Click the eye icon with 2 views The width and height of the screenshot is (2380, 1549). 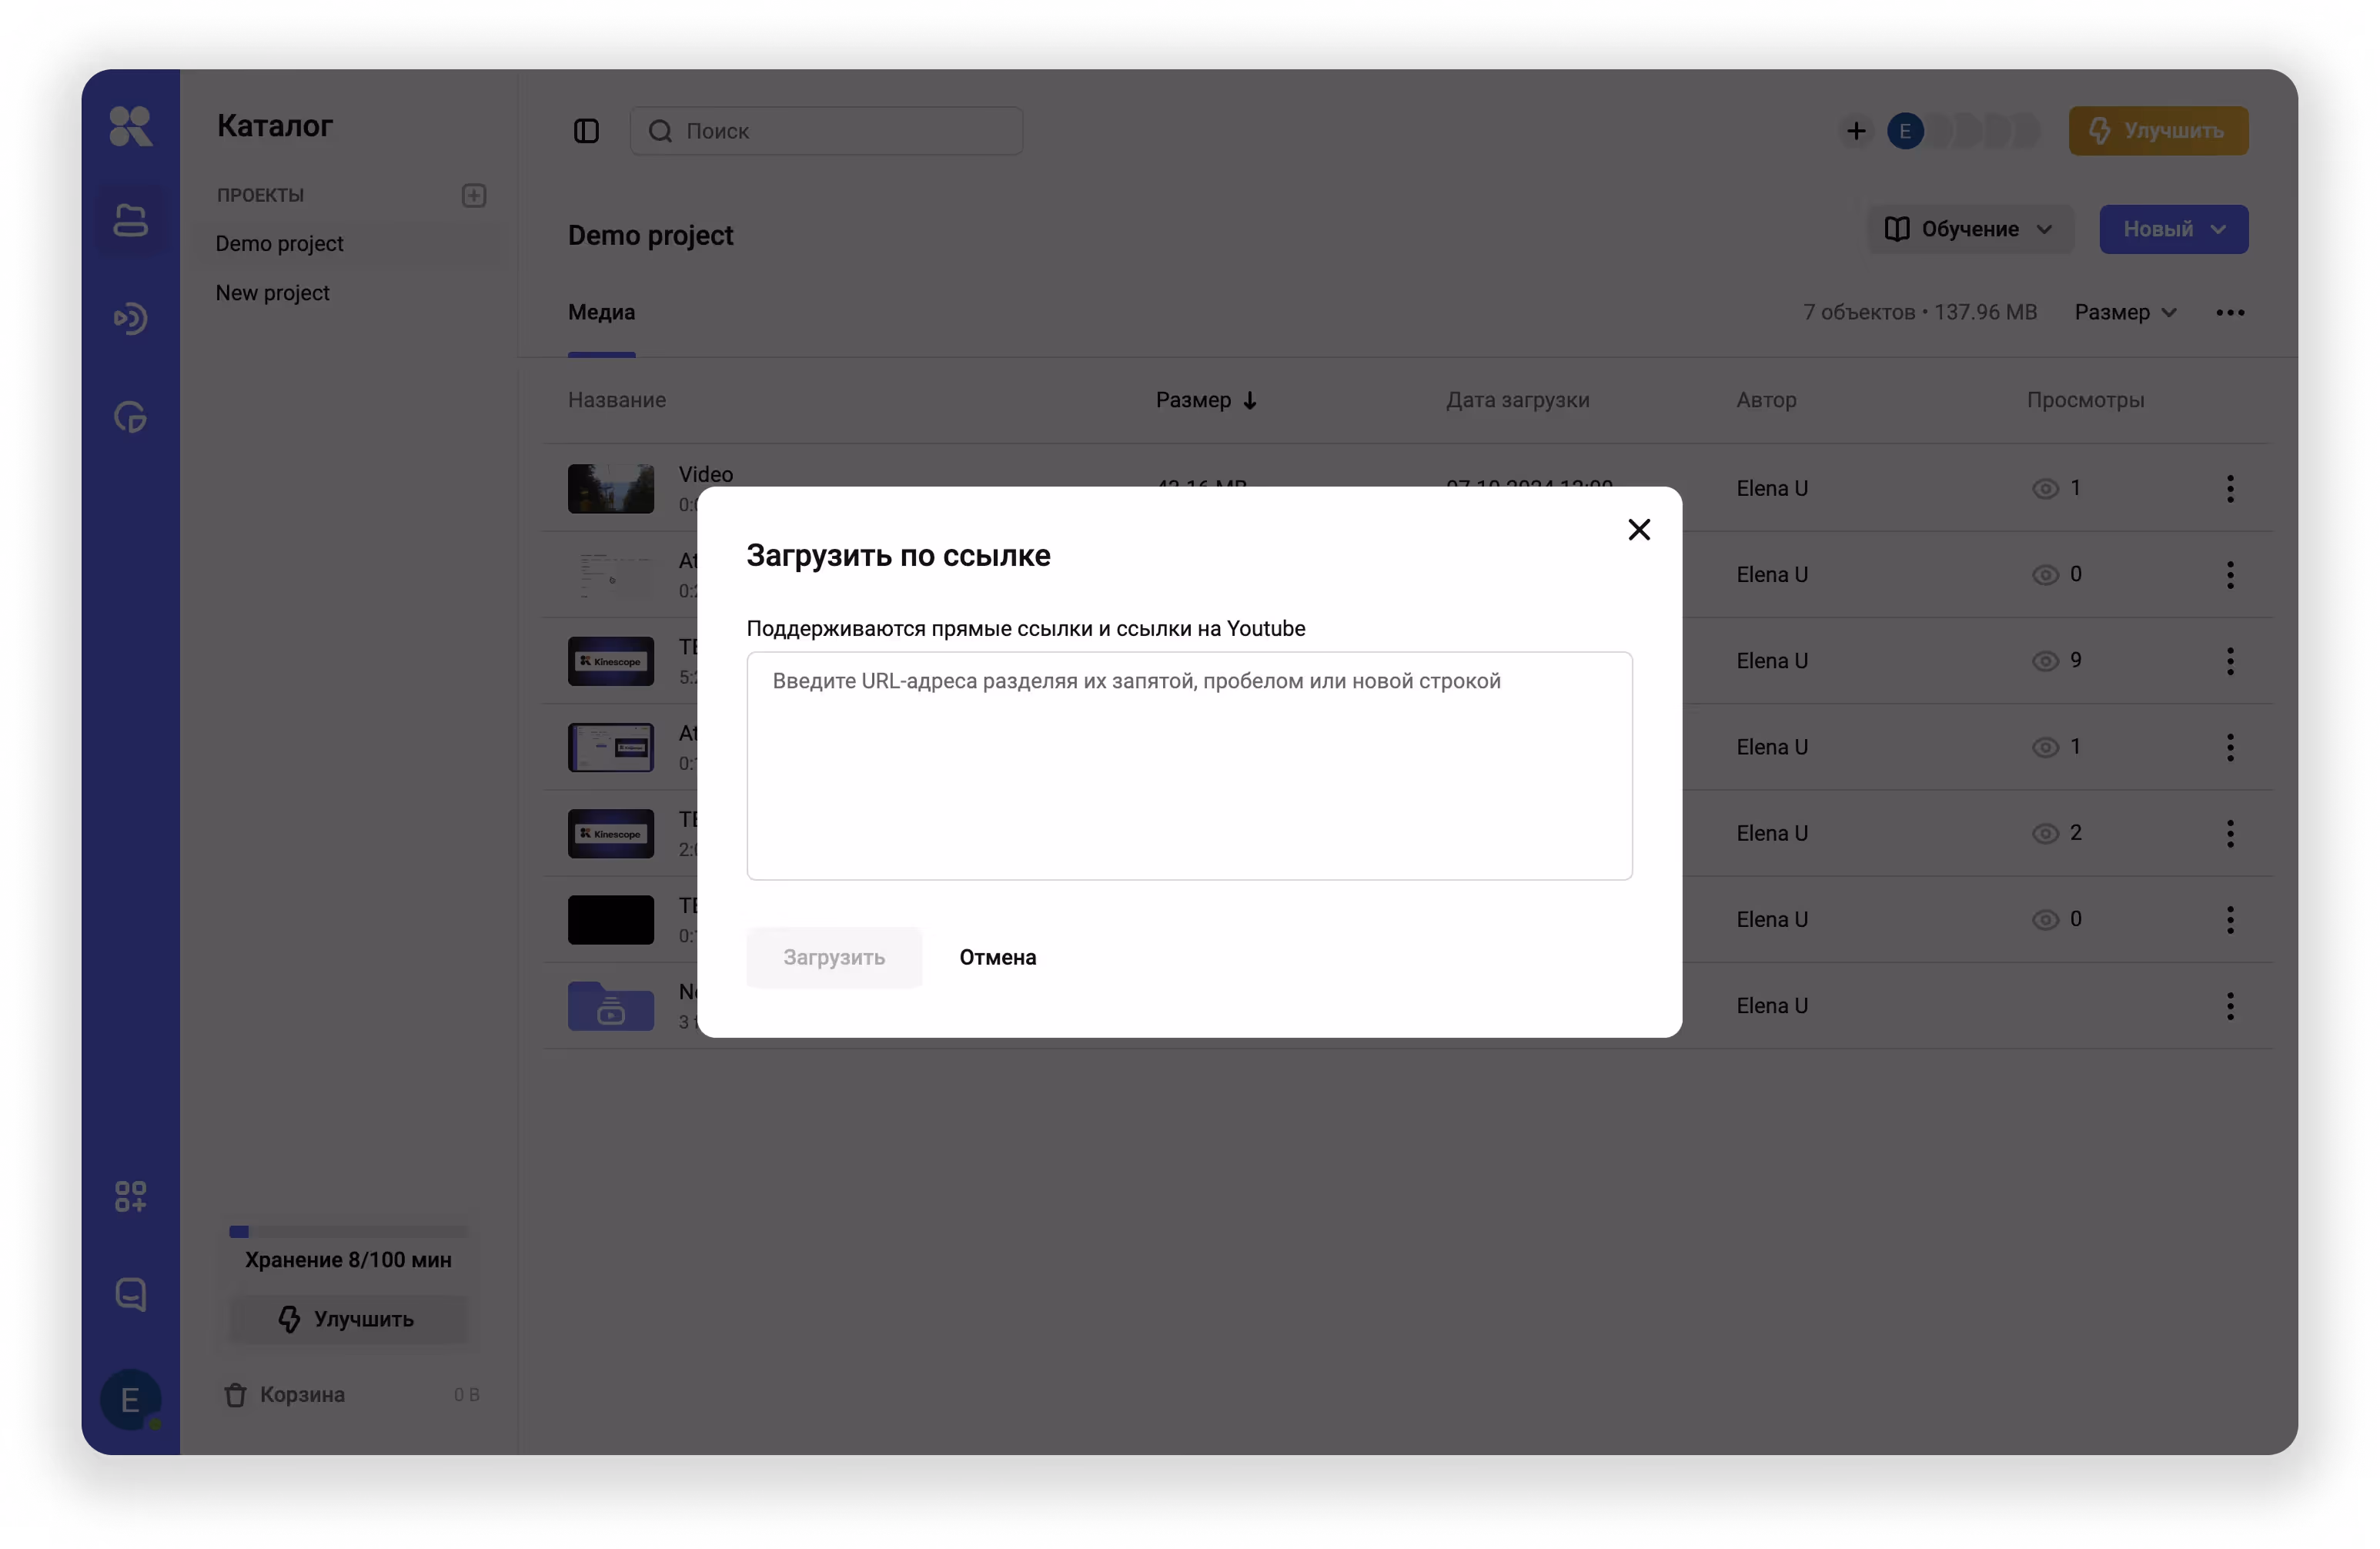(2045, 833)
